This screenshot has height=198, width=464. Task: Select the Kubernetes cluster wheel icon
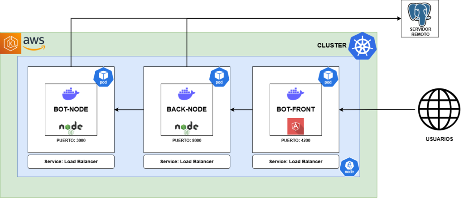pos(363,45)
